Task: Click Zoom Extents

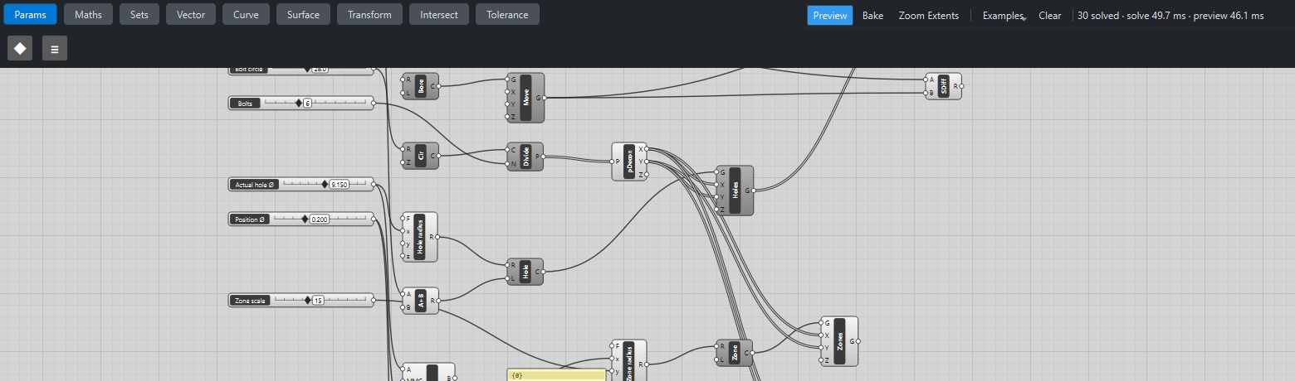Action: [929, 16]
